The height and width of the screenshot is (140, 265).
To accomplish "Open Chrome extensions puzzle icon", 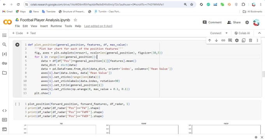I will pos(243,5).
